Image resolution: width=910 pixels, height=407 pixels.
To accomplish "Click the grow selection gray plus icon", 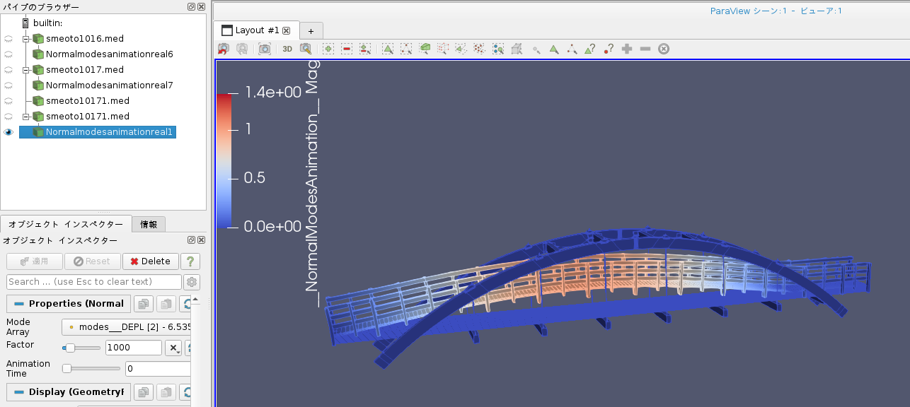I will (x=626, y=49).
